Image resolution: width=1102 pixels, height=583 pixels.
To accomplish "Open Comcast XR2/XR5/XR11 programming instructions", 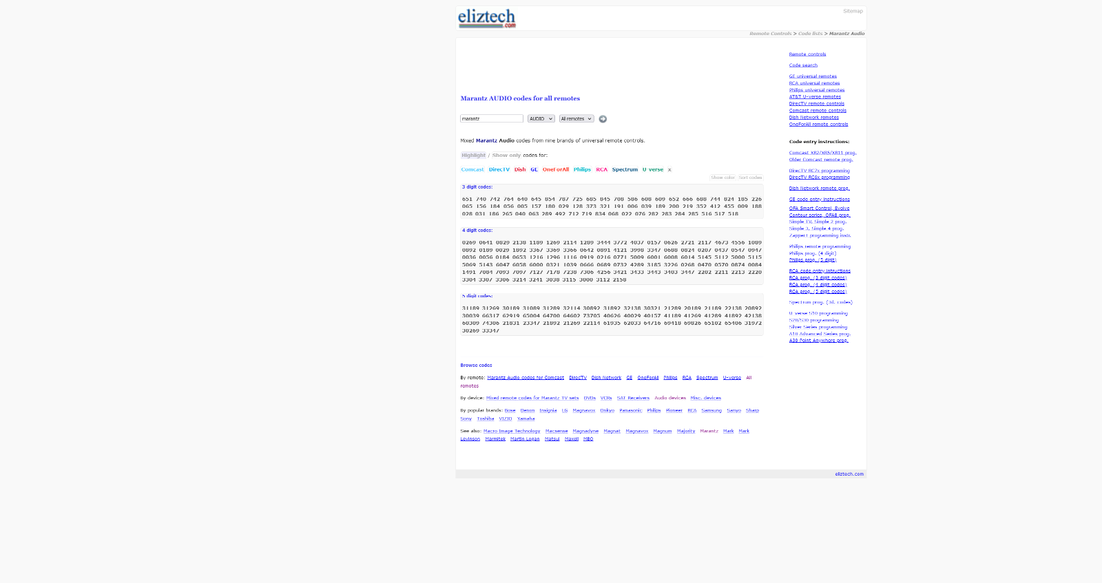I will pos(822,153).
